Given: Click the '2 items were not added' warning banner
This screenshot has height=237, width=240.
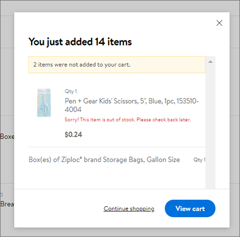Looking at the screenshot, I should tap(117, 65).
